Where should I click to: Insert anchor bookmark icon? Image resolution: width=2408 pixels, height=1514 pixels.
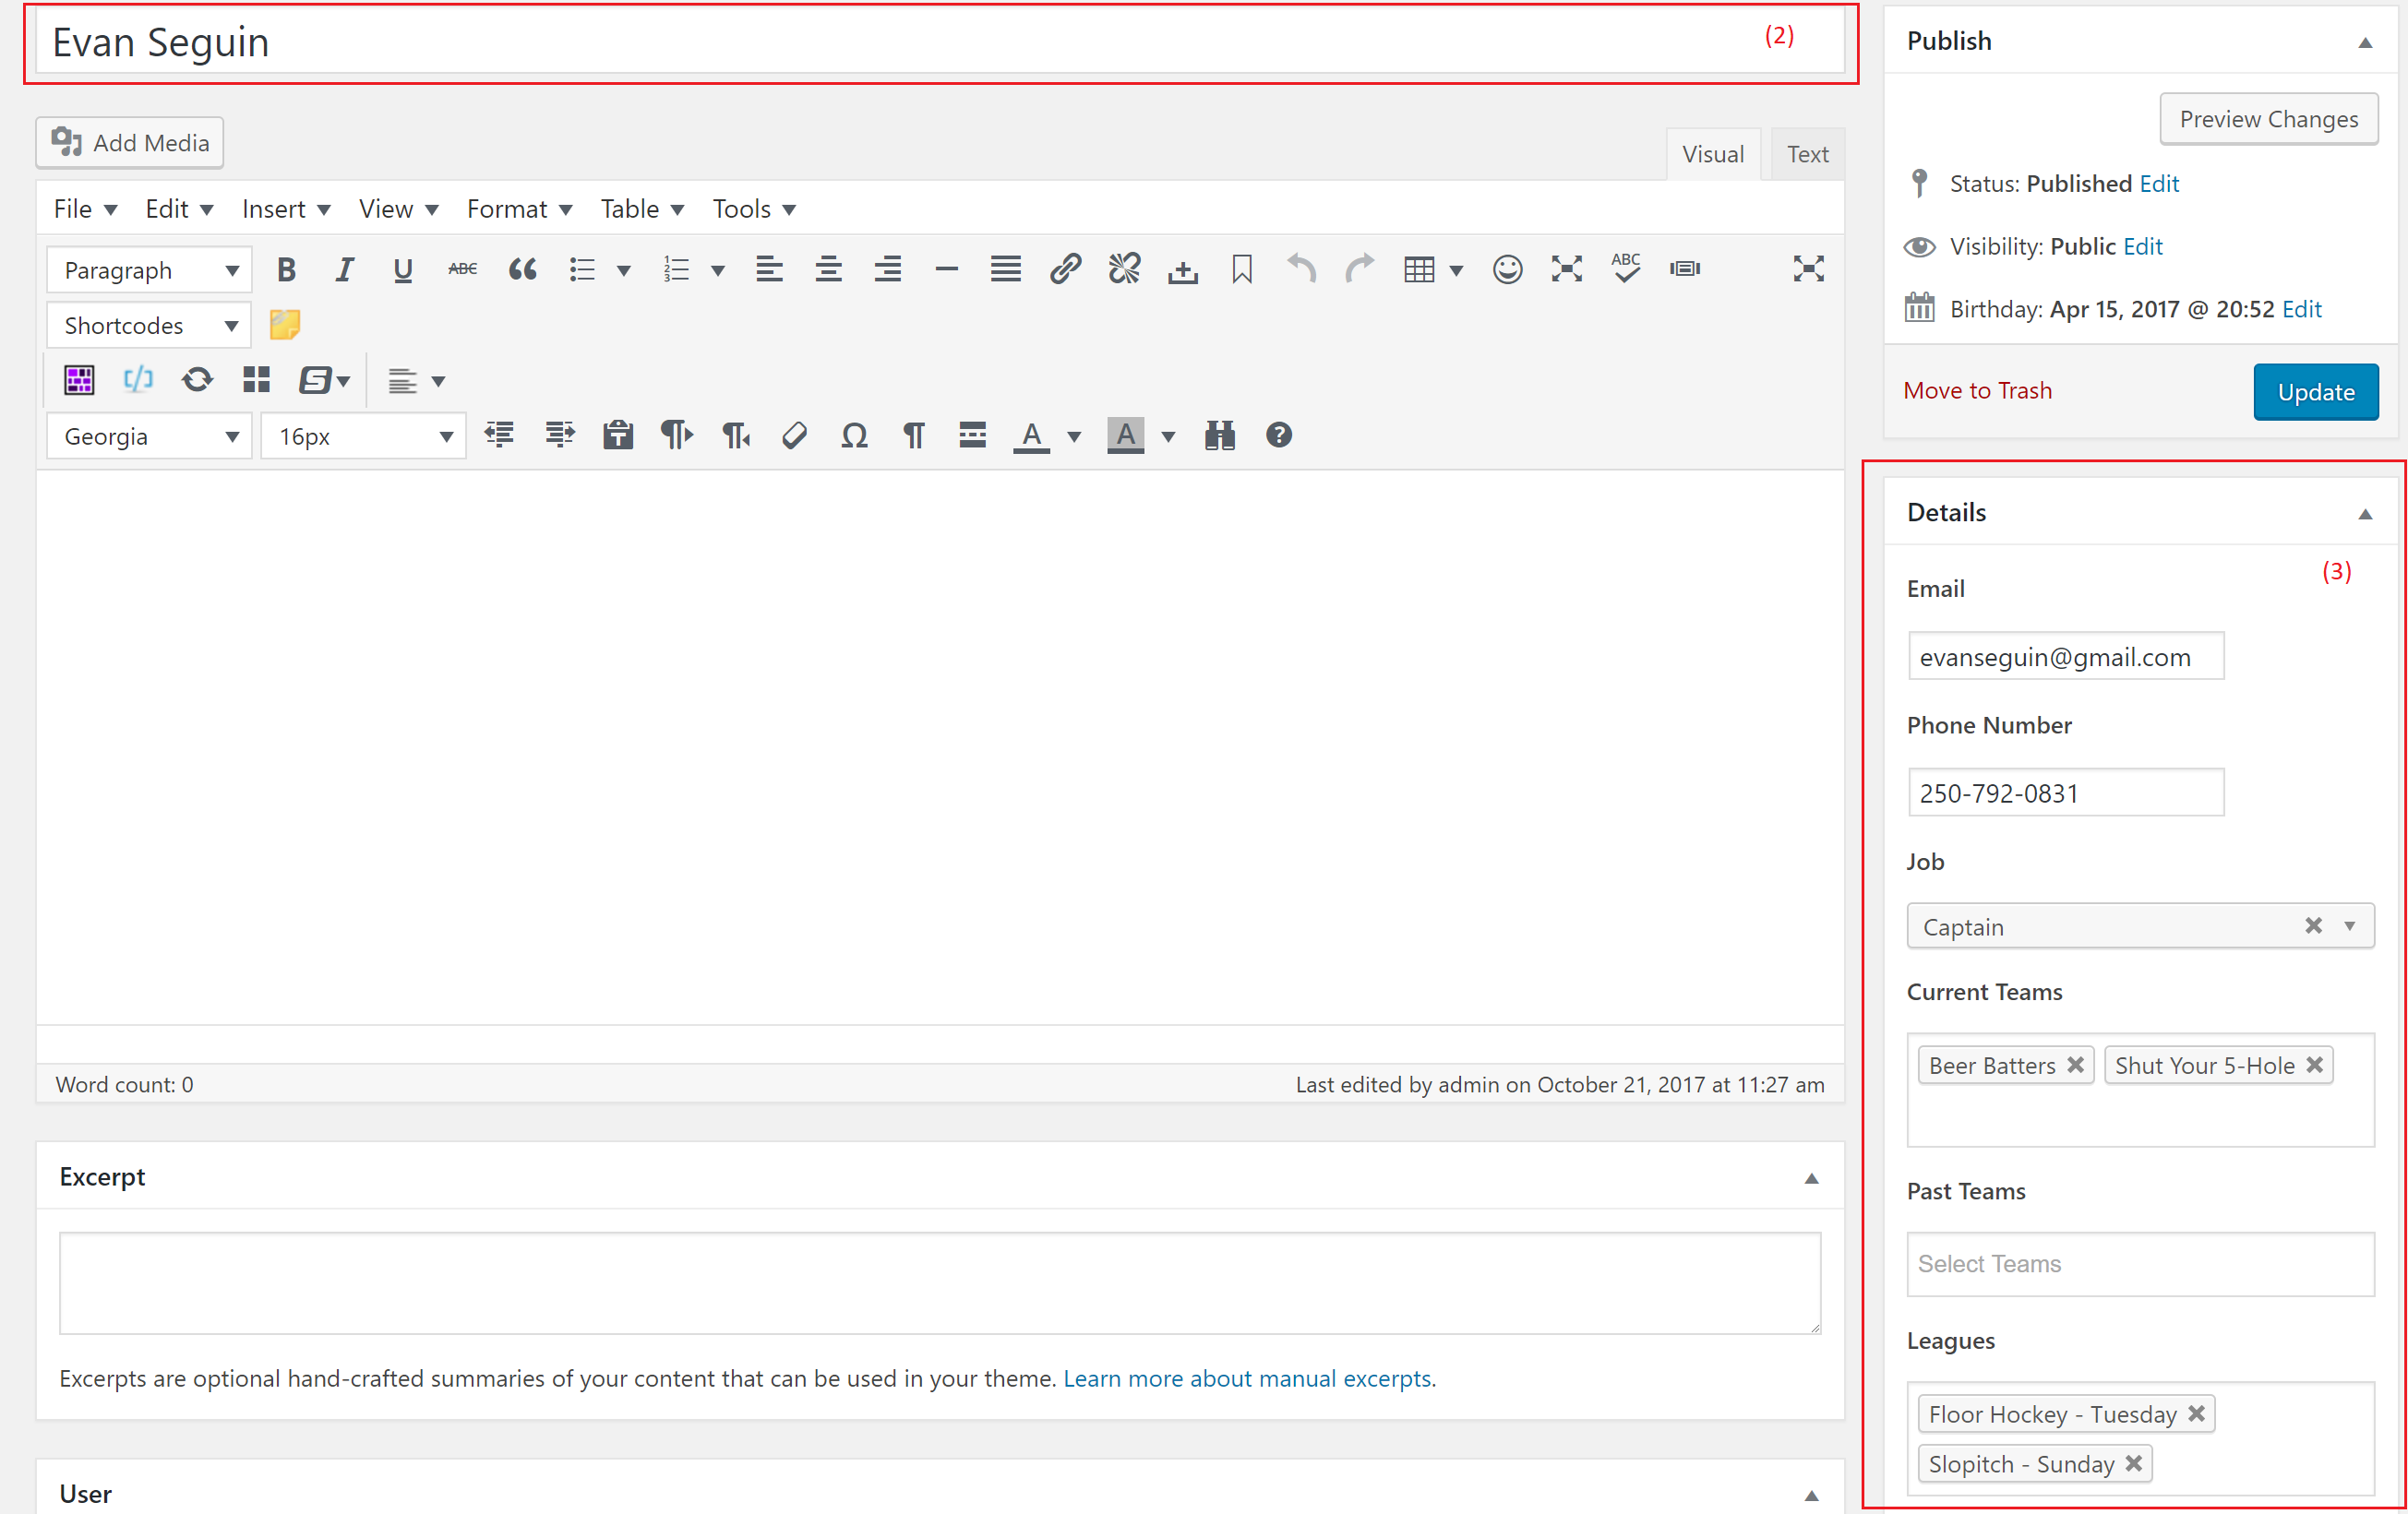coord(1242,269)
